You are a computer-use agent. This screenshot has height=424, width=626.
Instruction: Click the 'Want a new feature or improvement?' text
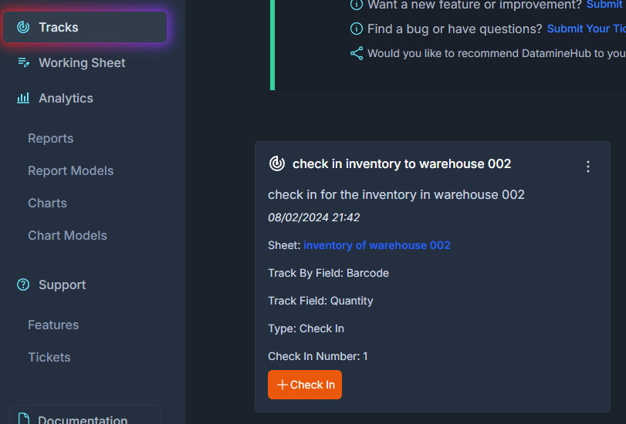coord(475,5)
